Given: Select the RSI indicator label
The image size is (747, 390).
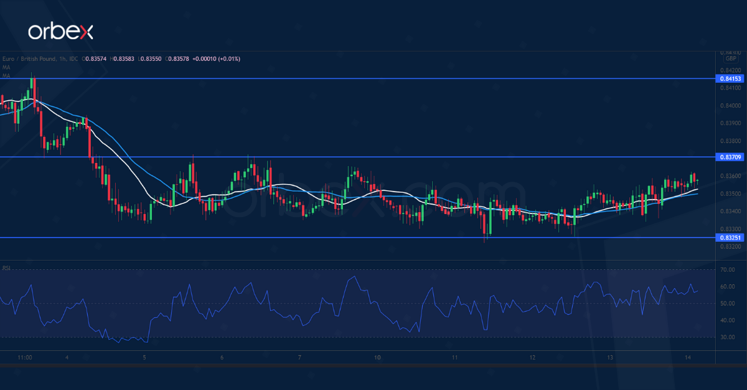Looking at the screenshot, I should [6, 268].
